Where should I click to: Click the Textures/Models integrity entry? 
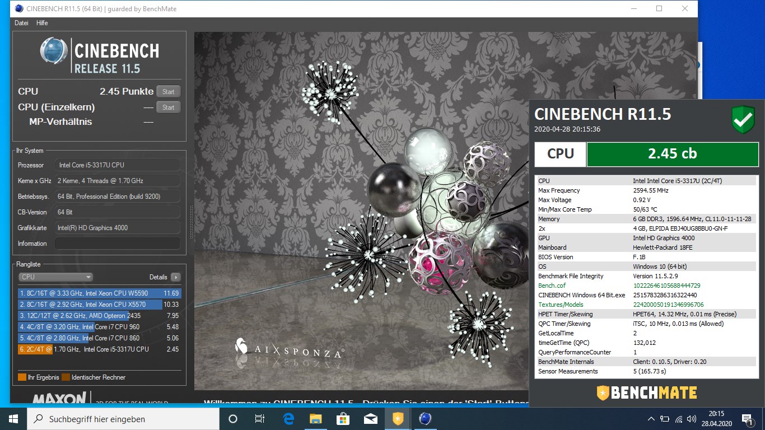click(x=646, y=305)
